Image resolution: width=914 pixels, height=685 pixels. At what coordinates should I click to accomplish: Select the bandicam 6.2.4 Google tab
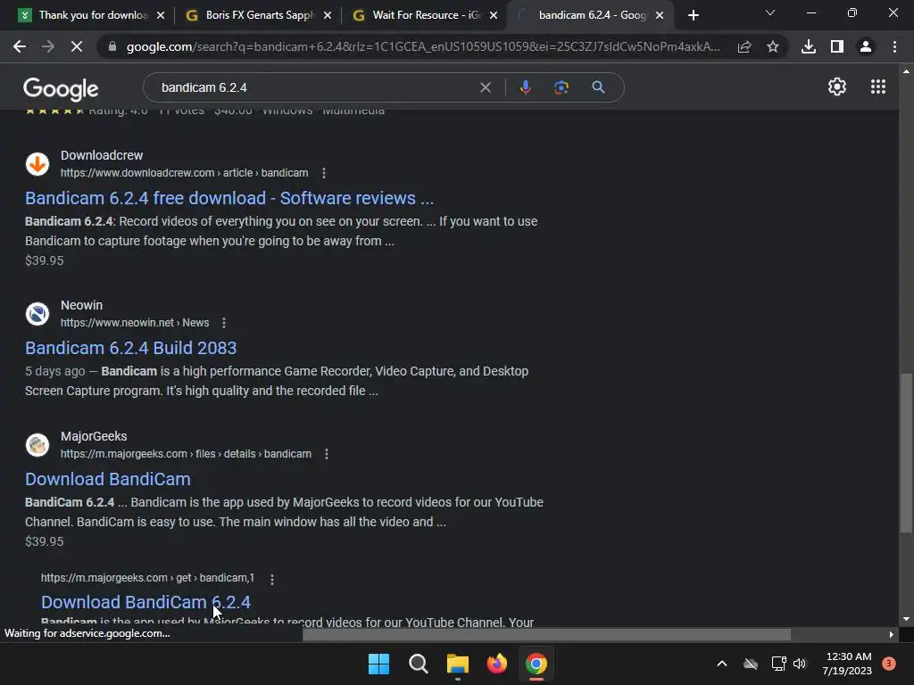(x=592, y=15)
